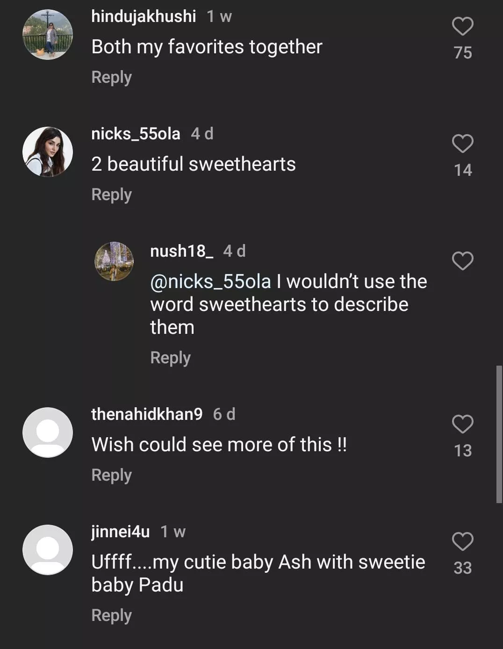Like jinnei4u's comment with the heart

click(x=462, y=541)
